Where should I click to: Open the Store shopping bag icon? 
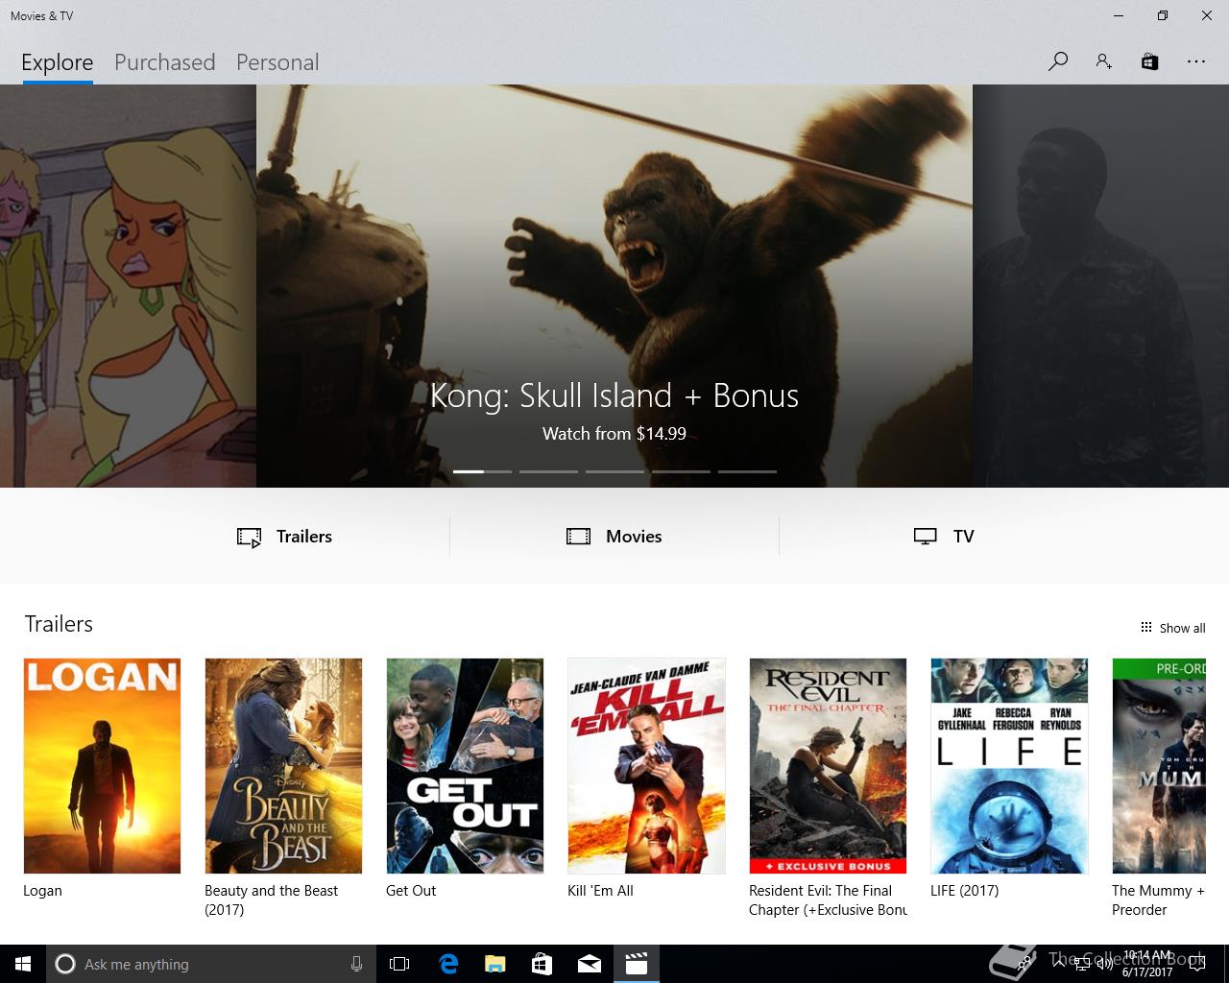point(1149,61)
